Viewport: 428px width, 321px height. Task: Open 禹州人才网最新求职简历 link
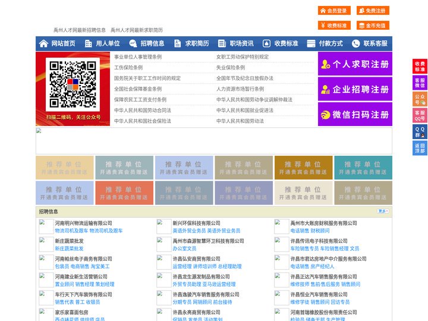click(137, 30)
